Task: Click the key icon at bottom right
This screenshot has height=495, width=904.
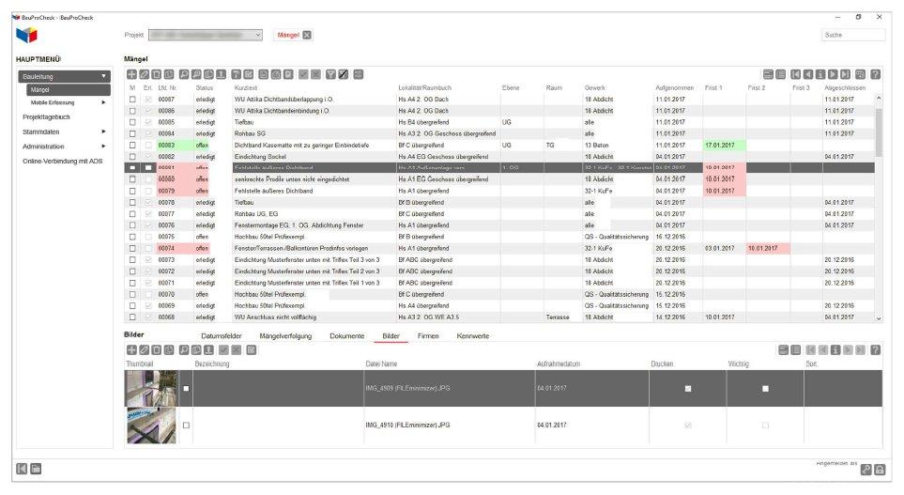Action: [866, 470]
